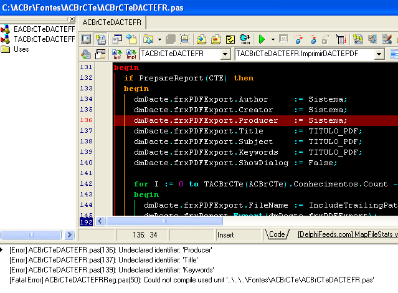Click the explorer horizontal scrollbar thumb
The height and width of the screenshot is (293, 398).
coord(31,234)
